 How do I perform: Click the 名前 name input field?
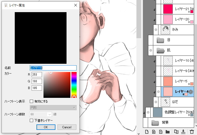coord(53,68)
